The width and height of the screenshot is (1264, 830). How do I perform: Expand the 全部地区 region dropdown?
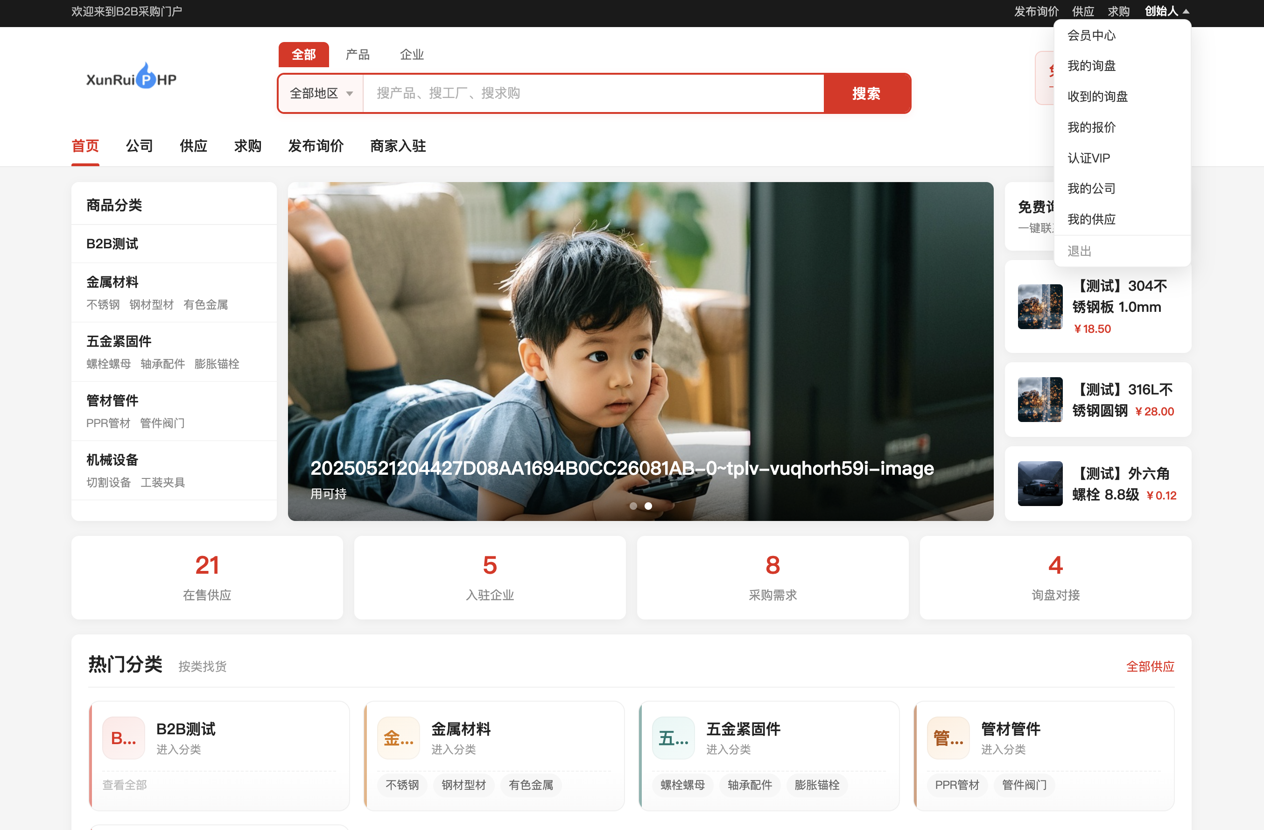(321, 93)
